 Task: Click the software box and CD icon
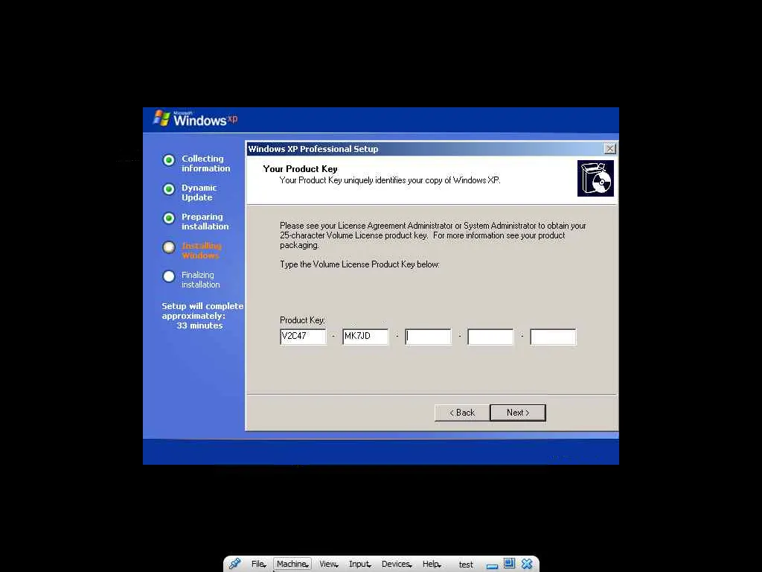[595, 178]
